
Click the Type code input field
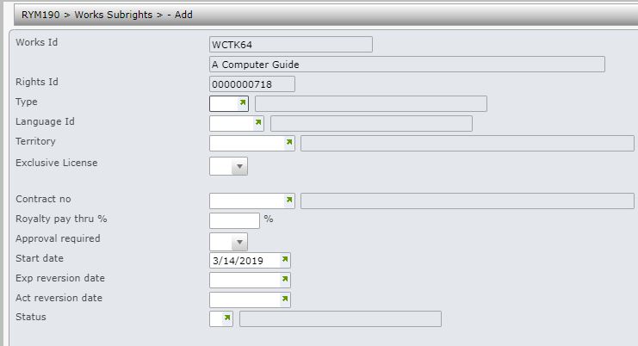(x=224, y=103)
